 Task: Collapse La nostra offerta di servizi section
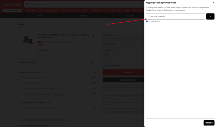(x=95, y=103)
